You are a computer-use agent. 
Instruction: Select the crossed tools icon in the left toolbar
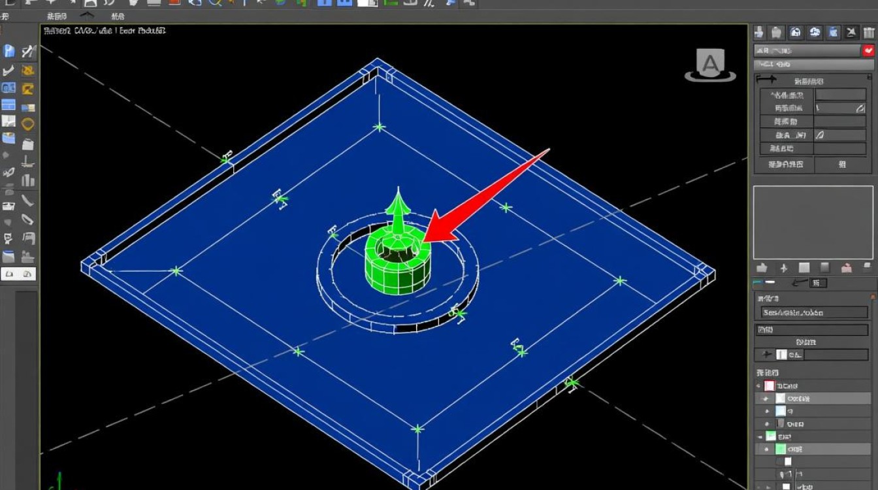pyautogui.click(x=27, y=51)
